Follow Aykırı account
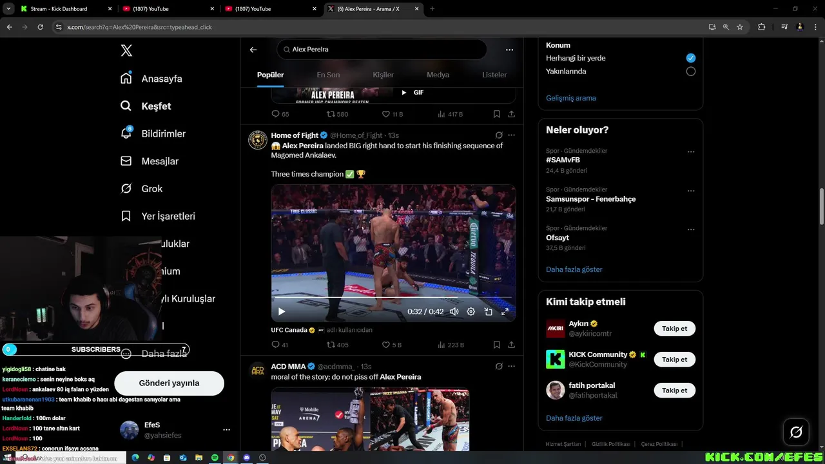Image resolution: width=825 pixels, height=464 pixels. pyautogui.click(x=675, y=329)
